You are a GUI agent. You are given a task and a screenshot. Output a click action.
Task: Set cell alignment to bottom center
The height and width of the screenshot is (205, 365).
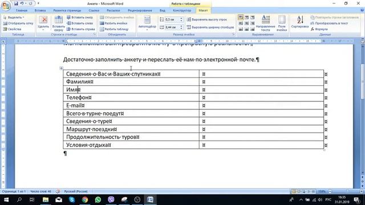click(246, 29)
